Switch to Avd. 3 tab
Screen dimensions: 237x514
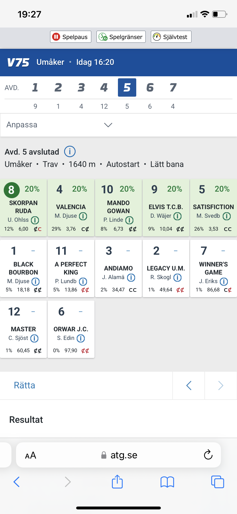[x=81, y=87]
